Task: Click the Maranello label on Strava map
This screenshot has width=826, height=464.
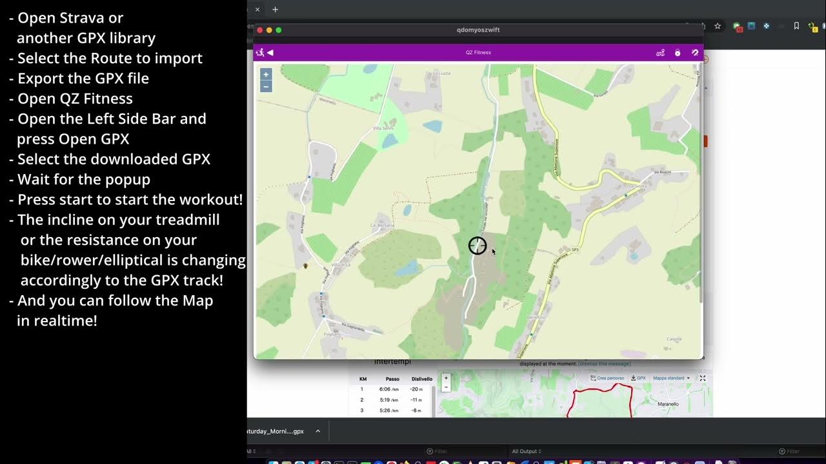Action: pos(668,404)
